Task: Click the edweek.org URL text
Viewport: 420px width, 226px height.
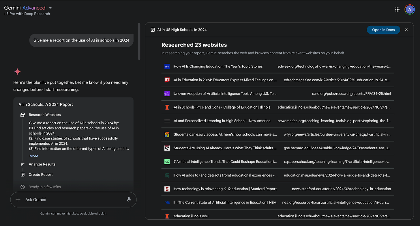Action: pos(334,66)
